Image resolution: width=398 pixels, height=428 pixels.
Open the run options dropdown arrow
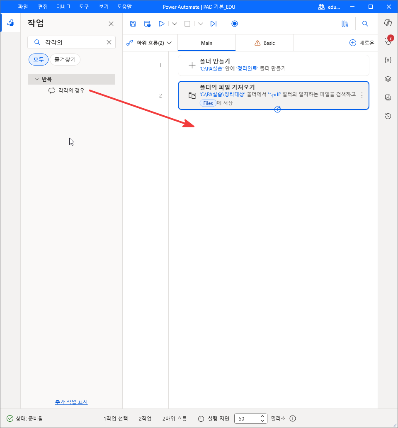(x=175, y=24)
